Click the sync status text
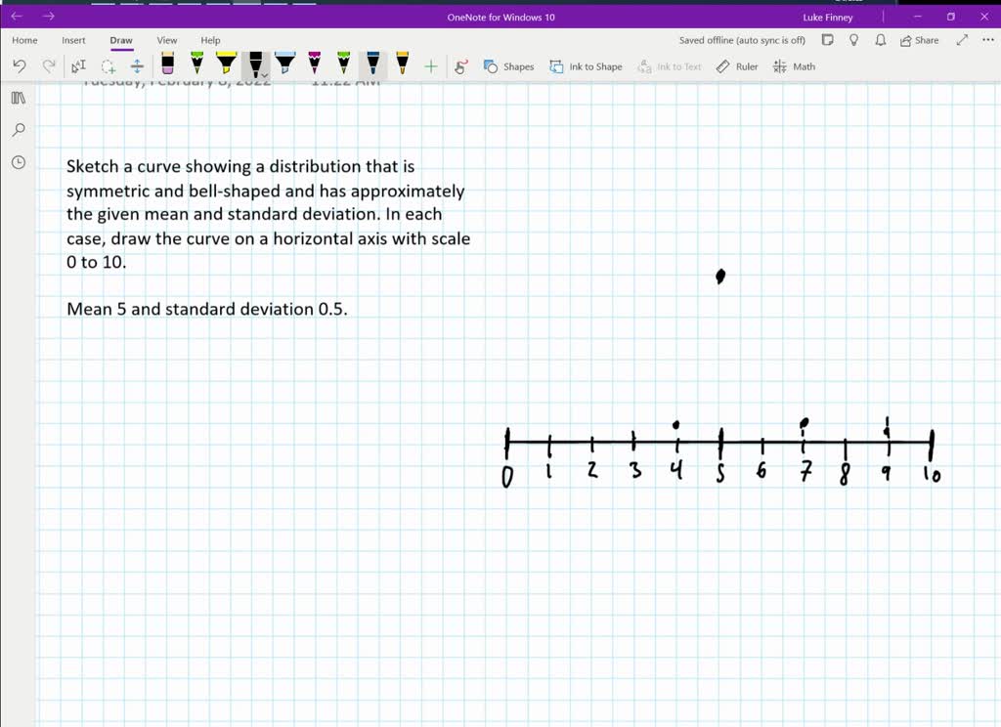Image resolution: width=1001 pixels, height=727 pixels. click(x=742, y=40)
